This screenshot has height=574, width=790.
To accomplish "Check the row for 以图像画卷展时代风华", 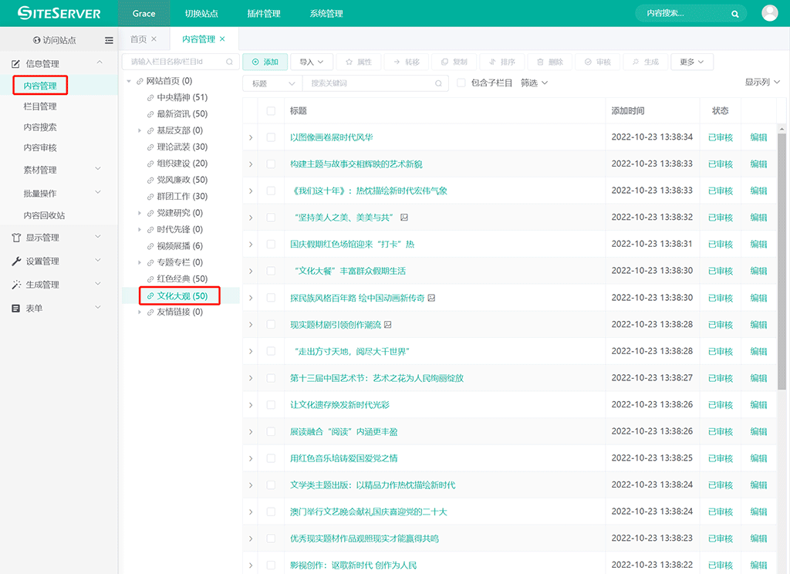I will point(271,137).
